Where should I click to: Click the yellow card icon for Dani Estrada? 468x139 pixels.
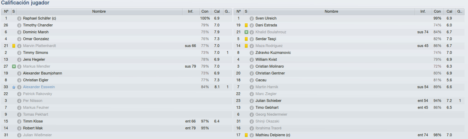[x=246, y=25]
